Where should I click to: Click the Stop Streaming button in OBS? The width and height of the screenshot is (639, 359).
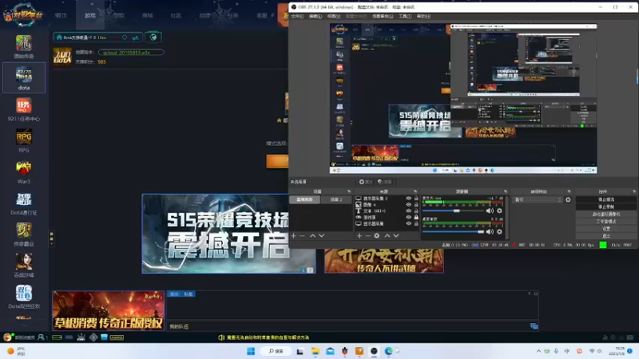click(606, 199)
